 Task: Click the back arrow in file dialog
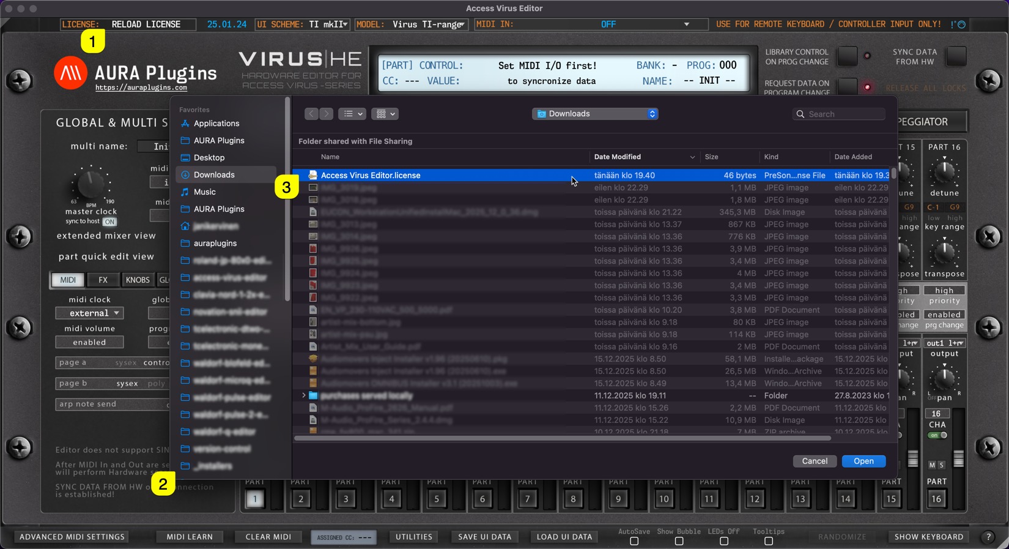[311, 114]
